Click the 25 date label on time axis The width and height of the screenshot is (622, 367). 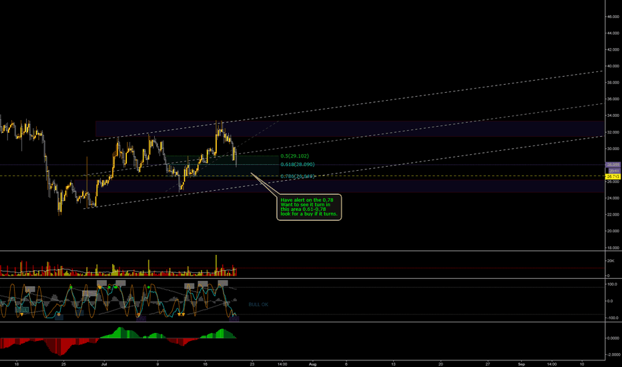tap(63, 364)
